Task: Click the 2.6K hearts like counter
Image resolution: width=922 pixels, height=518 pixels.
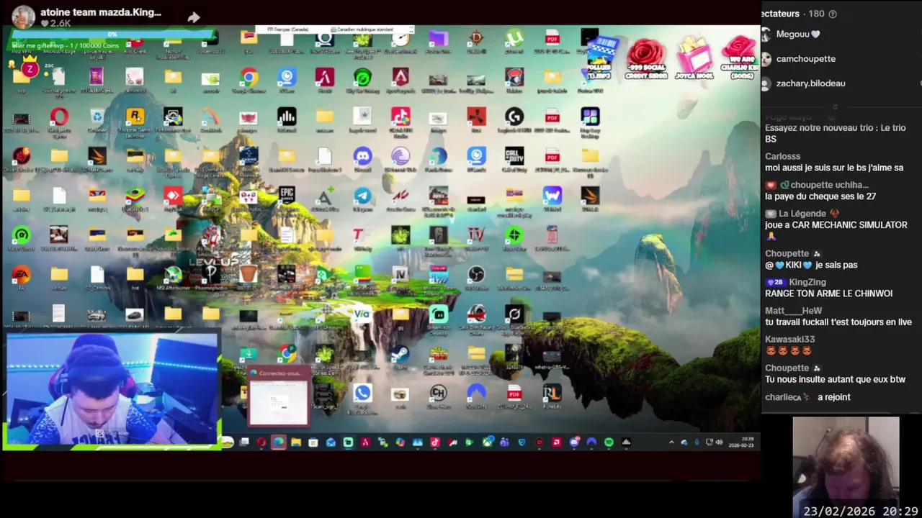Action: pos(55,23)
